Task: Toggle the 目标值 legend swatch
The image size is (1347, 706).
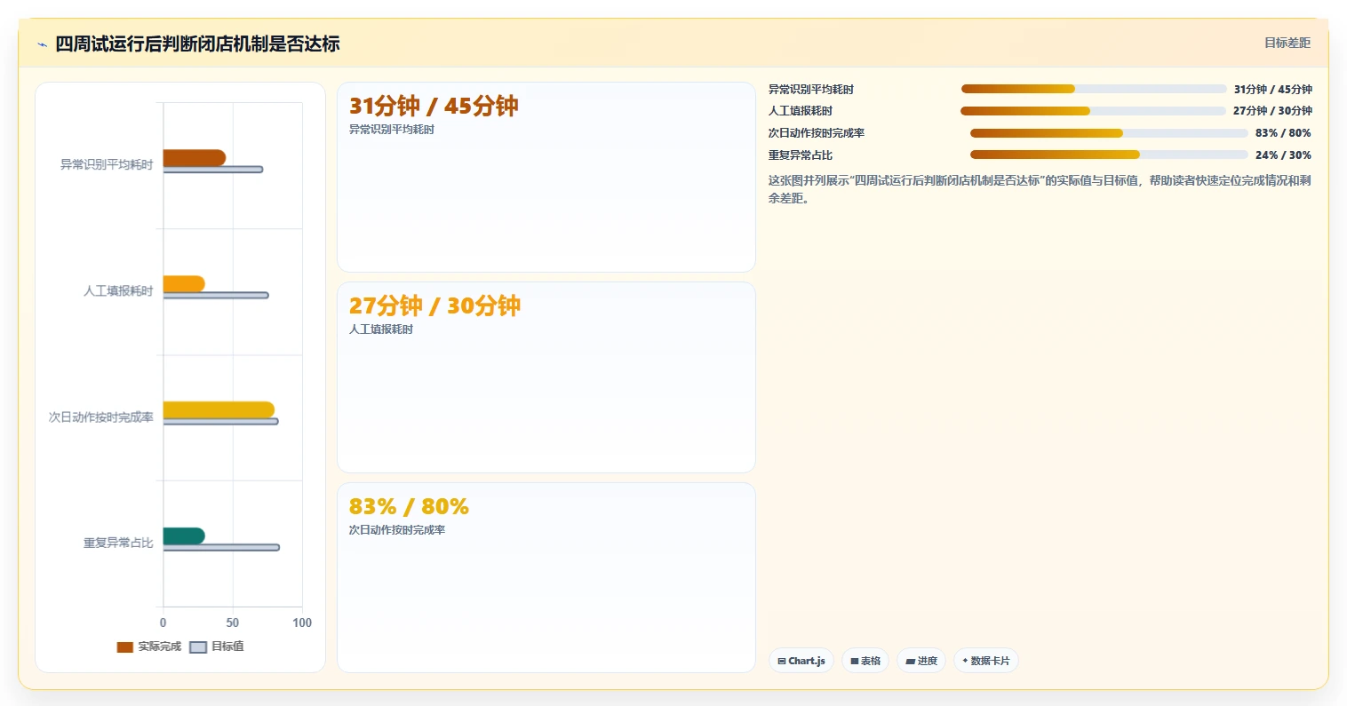Action: pos(198,647)
